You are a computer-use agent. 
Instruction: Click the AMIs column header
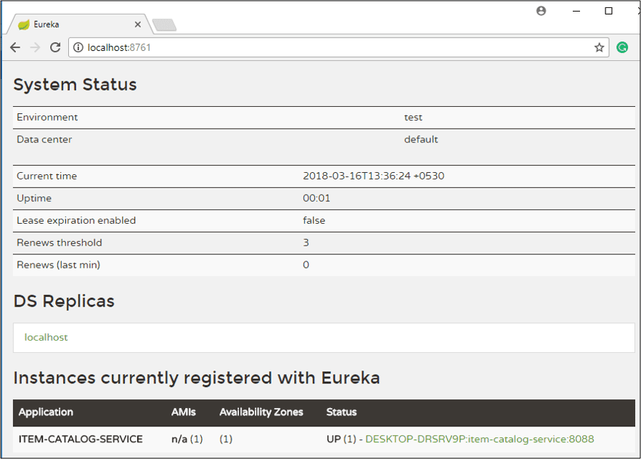tap(184, 412)
